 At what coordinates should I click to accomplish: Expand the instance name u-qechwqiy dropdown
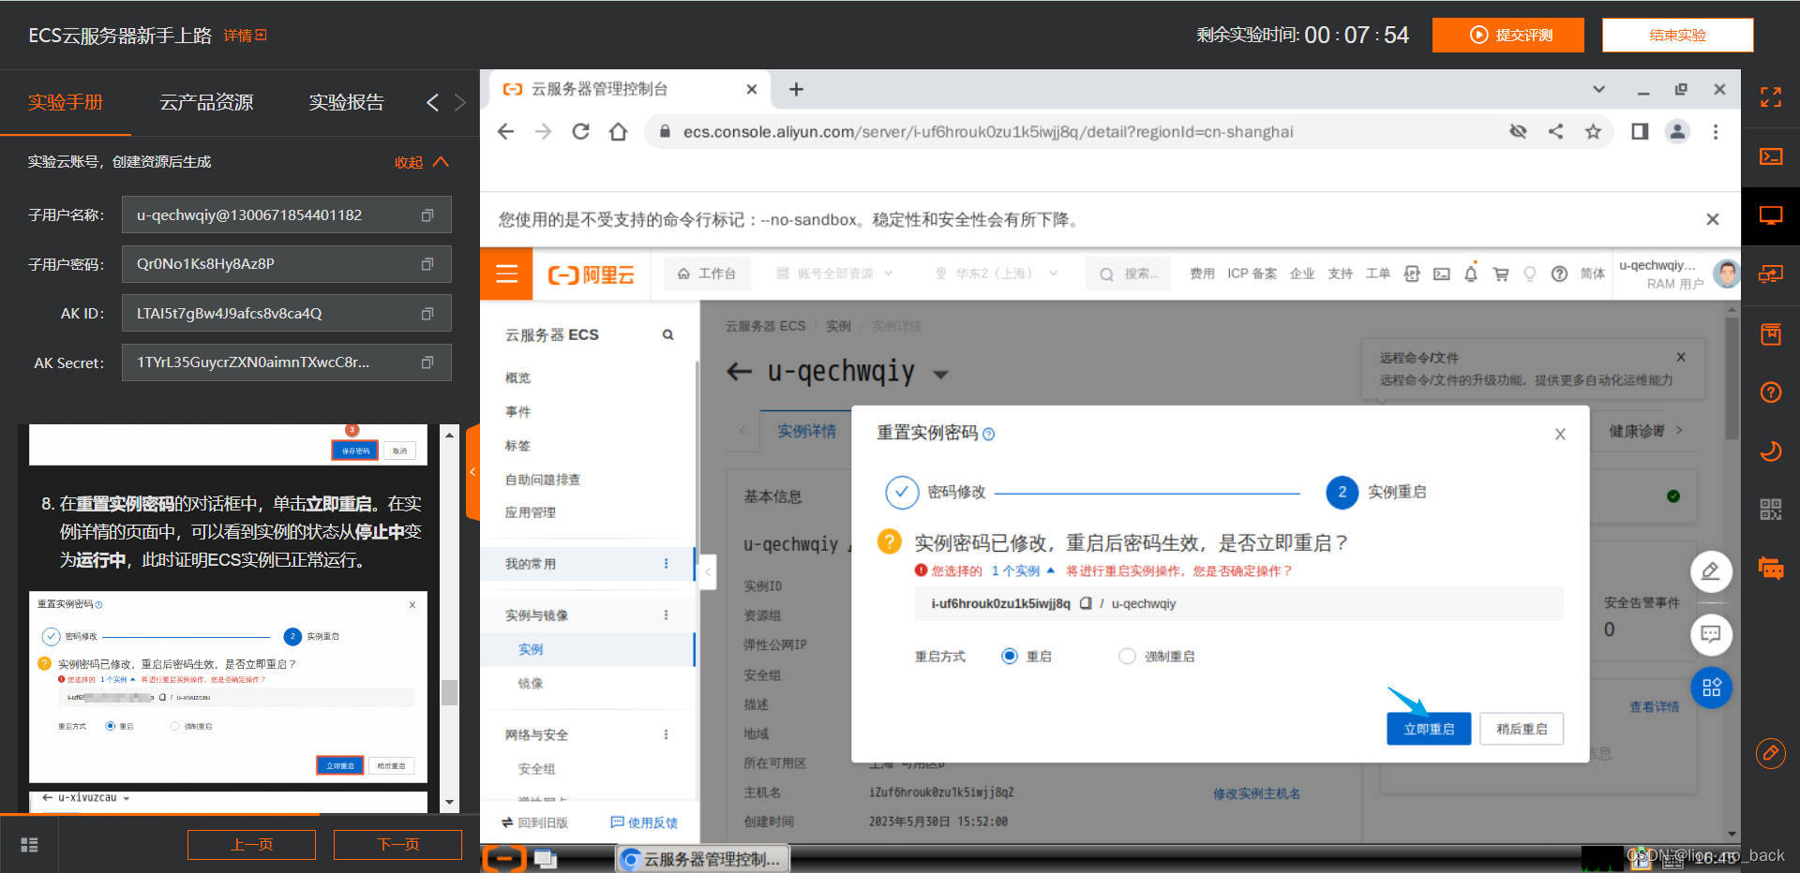click(940, 374)
